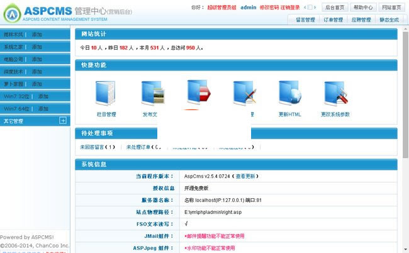This screenshot has width=409, height=253.
Task: Open the 系统之家 sidebar category
Action: tap(14, 47)
